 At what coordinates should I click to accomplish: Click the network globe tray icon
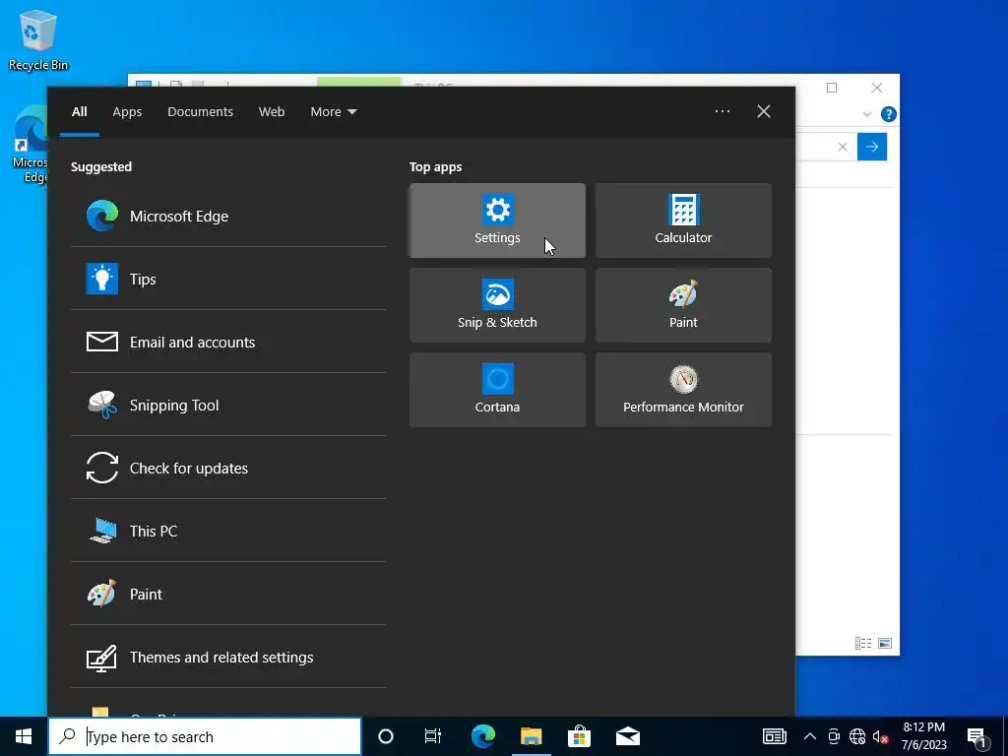[x=857, y=736]
